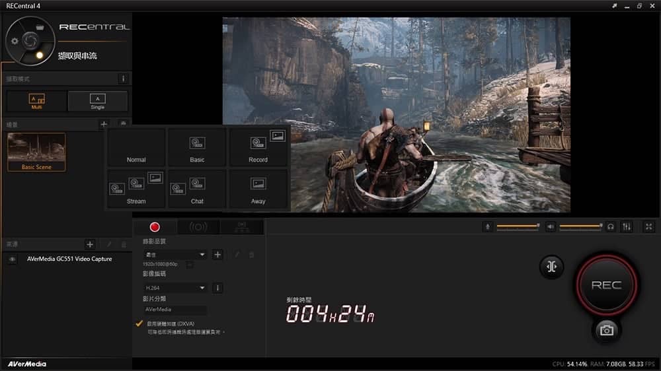Start recording with the REC button
Image resolution: width=661 pixels, height=371 pixels.
(x=607, y=285)
